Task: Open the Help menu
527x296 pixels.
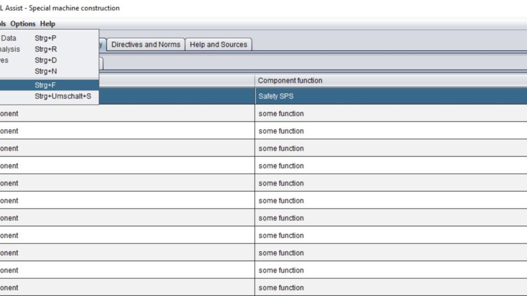Action: [x=48, y=24]
